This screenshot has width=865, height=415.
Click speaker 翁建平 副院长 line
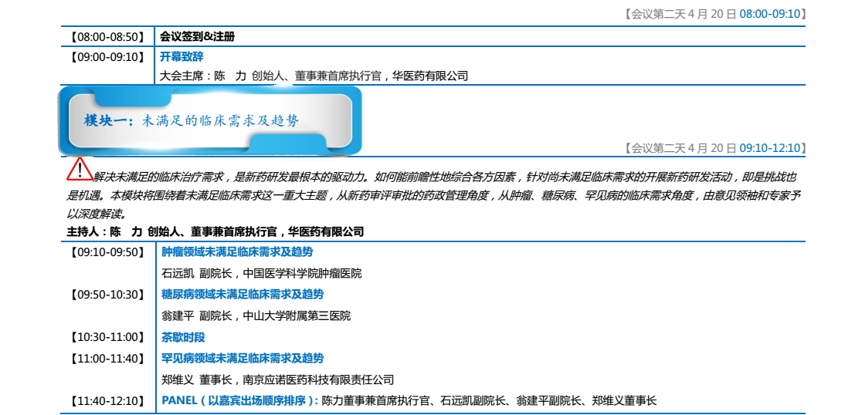[x=256, y=316]
